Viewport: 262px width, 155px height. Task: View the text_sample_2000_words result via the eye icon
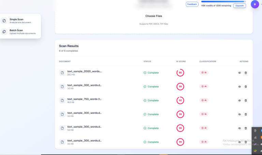click(x=239, y=73)
